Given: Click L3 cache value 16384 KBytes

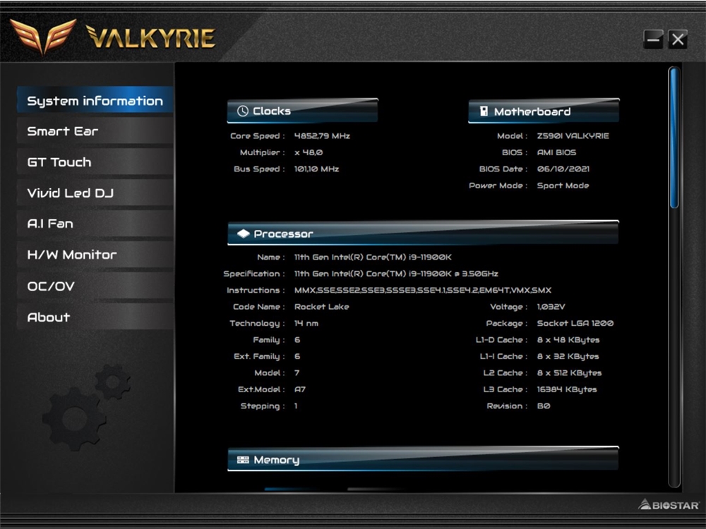Looking at the screenshot, I should click(567, 389).
